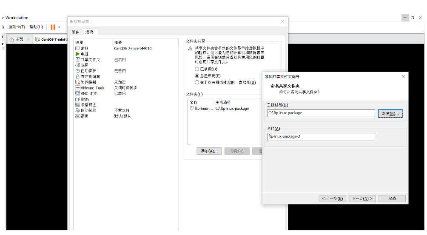Viewport: 427px width, 235px height.
Task: Click the Unity icon
Action: [x=77, y=99]
